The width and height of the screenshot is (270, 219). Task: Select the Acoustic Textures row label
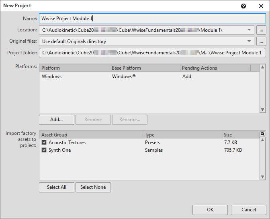pyautogui.click(x=67, y=143)
